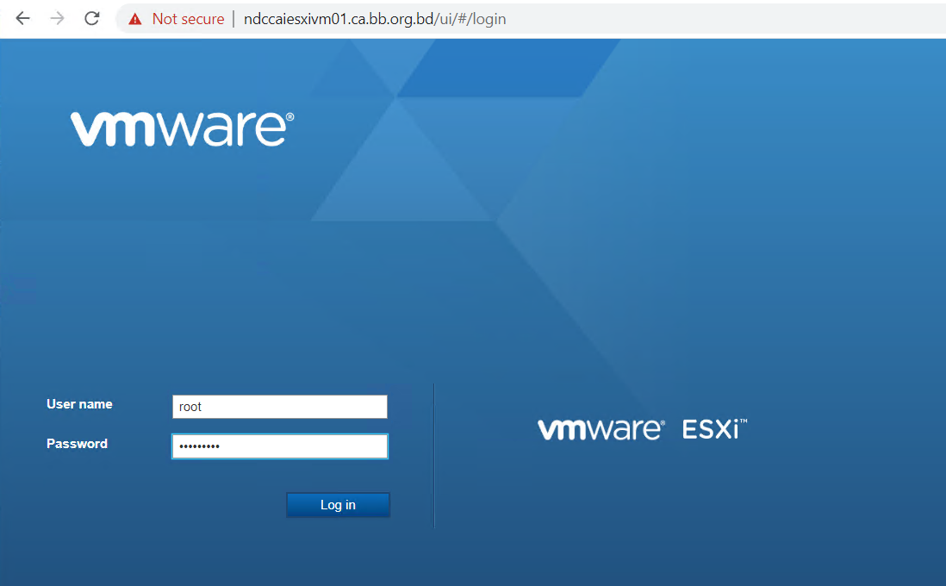Screen dimensions: 946x586
Task: Click the browser back arrow
Action: pos(23,19)
